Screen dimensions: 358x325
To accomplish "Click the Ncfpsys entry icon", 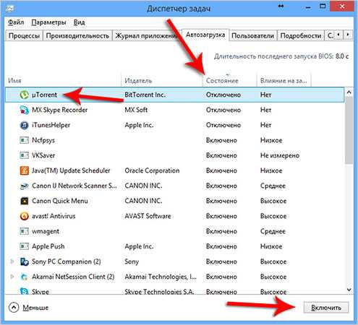I will (x=24, y=140).
